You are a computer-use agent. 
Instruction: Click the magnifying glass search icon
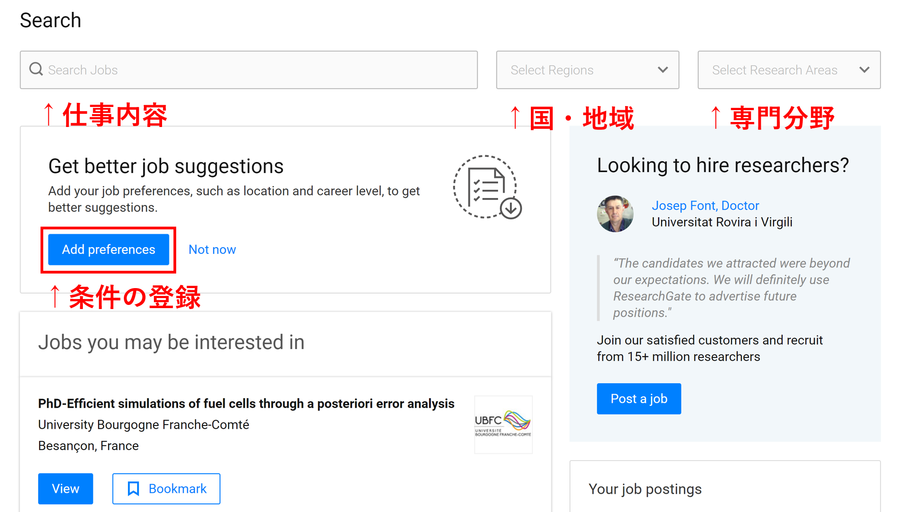coord(36,69)
